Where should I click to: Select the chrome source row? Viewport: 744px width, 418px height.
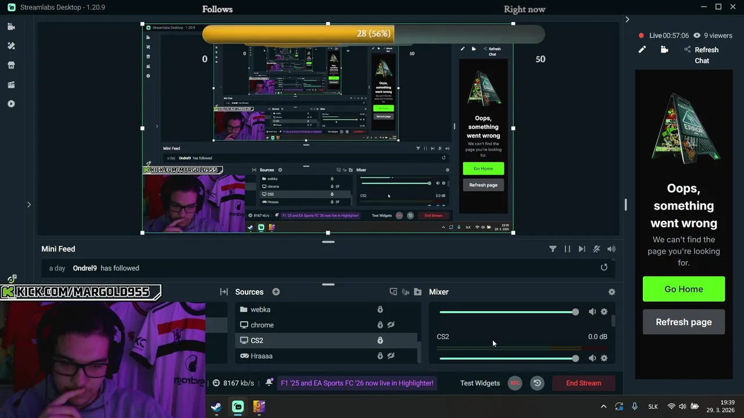(x=326, y=325)
